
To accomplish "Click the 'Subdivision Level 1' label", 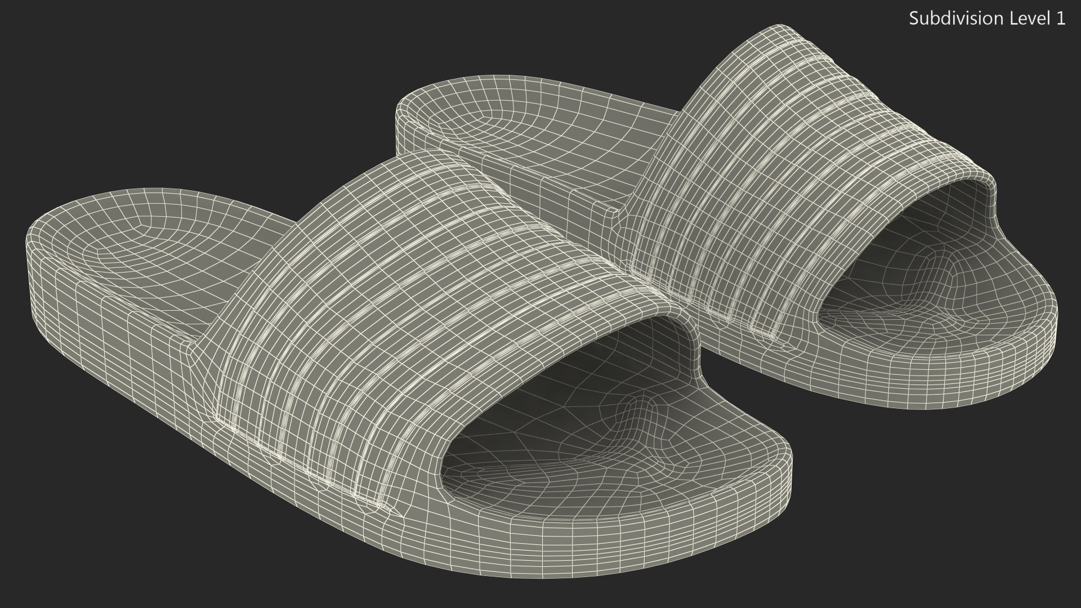I will 988,19.
